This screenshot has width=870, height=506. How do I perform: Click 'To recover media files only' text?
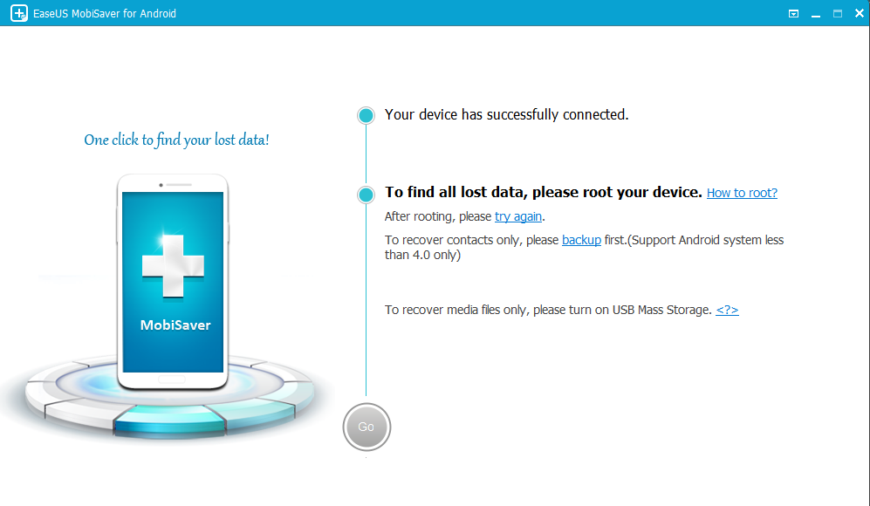[x=548, y=310]
